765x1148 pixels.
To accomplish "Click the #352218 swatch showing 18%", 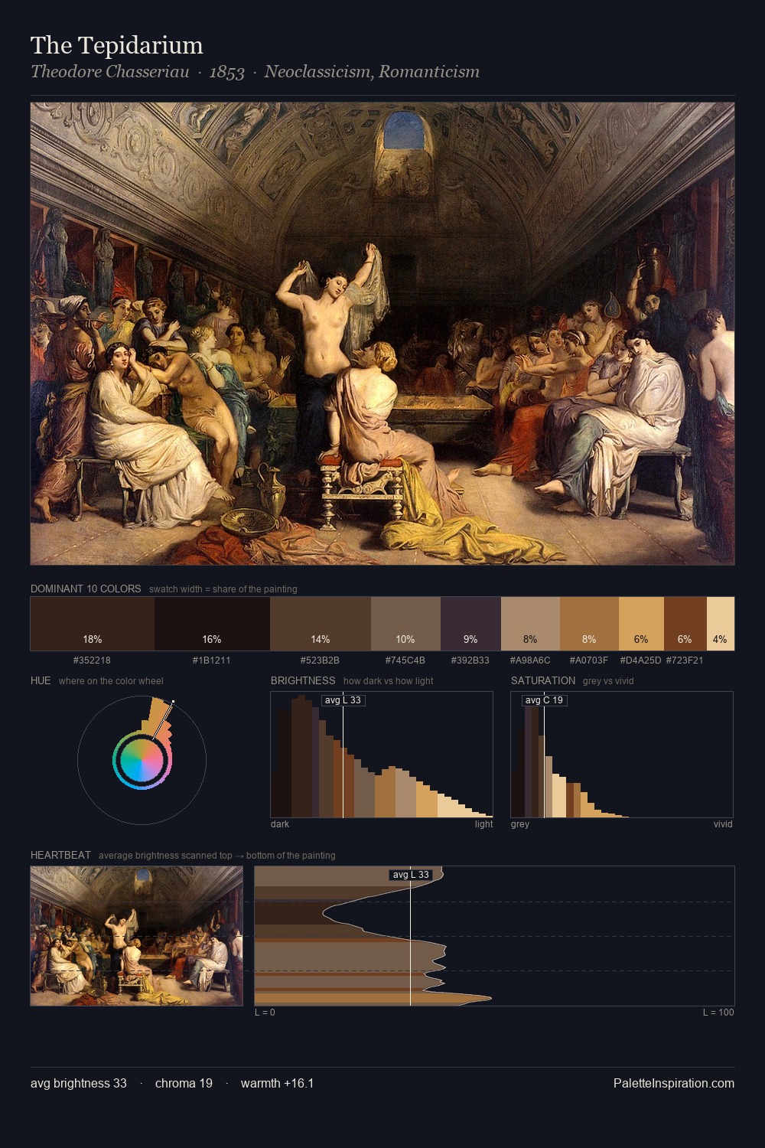I will [x=93, y=624].
